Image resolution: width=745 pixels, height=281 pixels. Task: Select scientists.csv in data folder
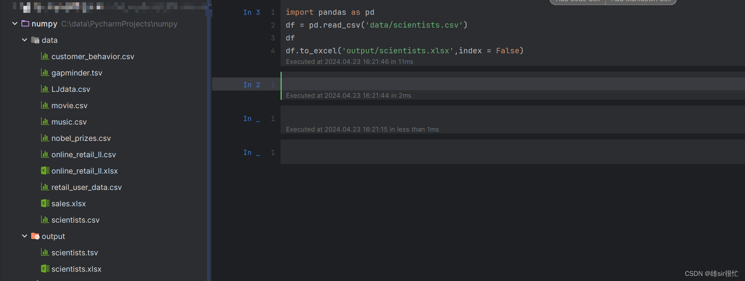(x=76, y=220)
